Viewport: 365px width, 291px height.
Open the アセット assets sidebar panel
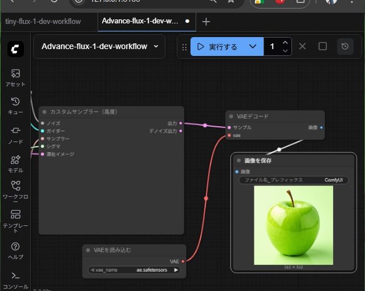(15, 78)
